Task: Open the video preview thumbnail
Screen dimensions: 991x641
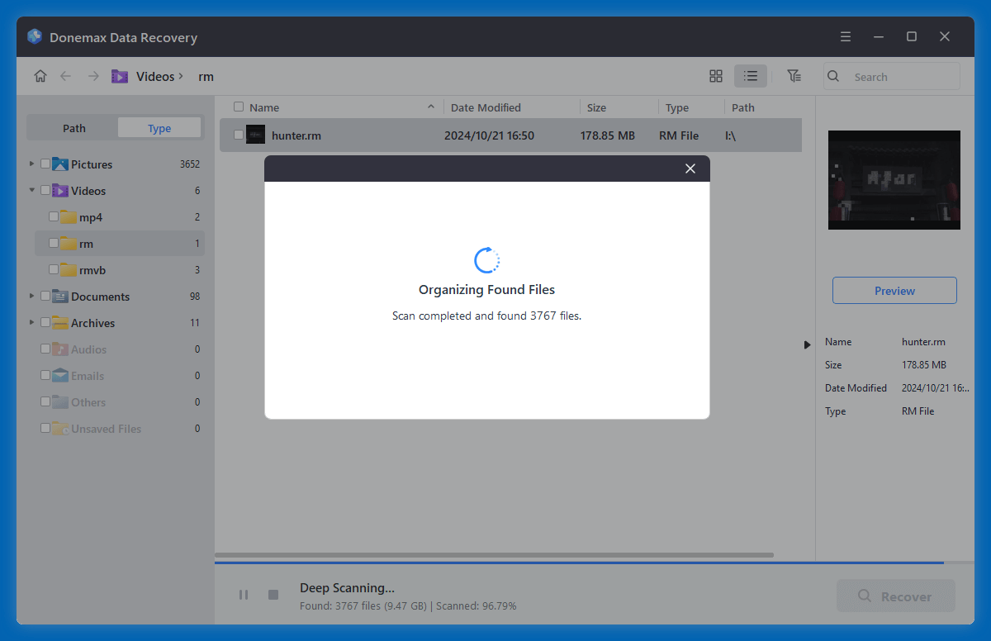Action: pyautogui.click(x=894, y=180)
